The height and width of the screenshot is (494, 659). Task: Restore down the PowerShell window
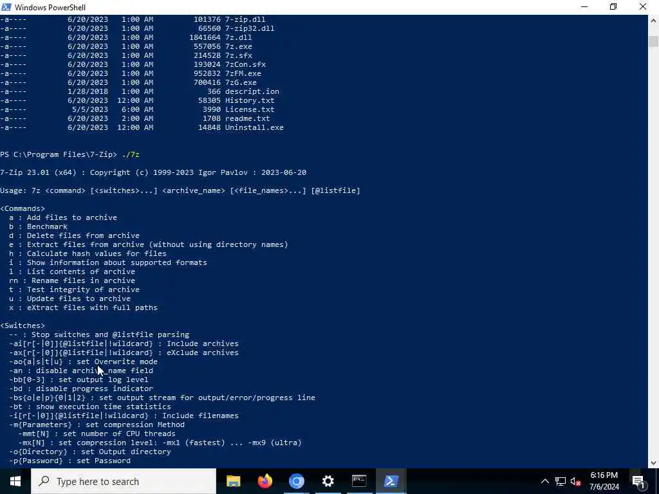tap(613, 7)
